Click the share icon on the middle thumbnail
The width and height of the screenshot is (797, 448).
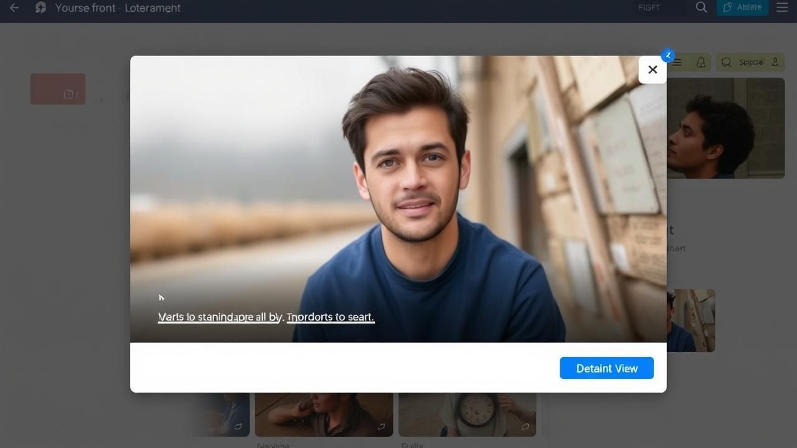tap(381, 427)
